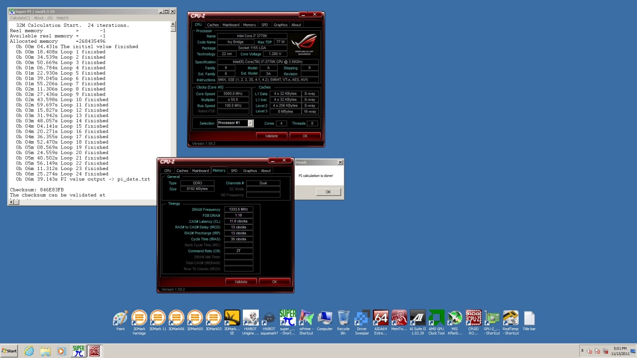637x358 pixels.
Task: Expand the Processor #1 selection dropdown
Action: (x=250, y=123)
